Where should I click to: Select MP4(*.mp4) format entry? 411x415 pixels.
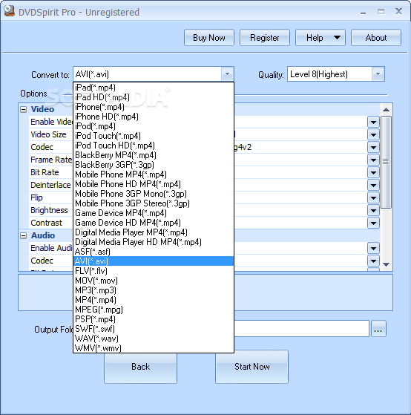coord(154,300)
